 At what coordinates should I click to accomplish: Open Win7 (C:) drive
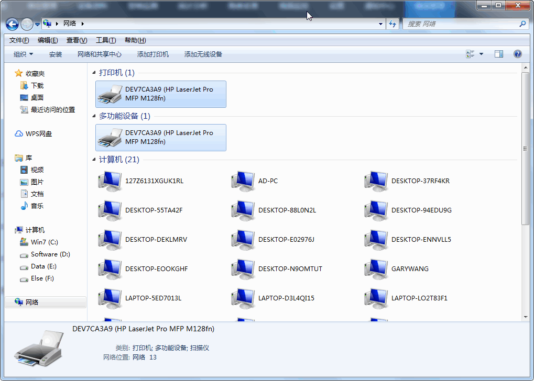click(x=39, y=242)
